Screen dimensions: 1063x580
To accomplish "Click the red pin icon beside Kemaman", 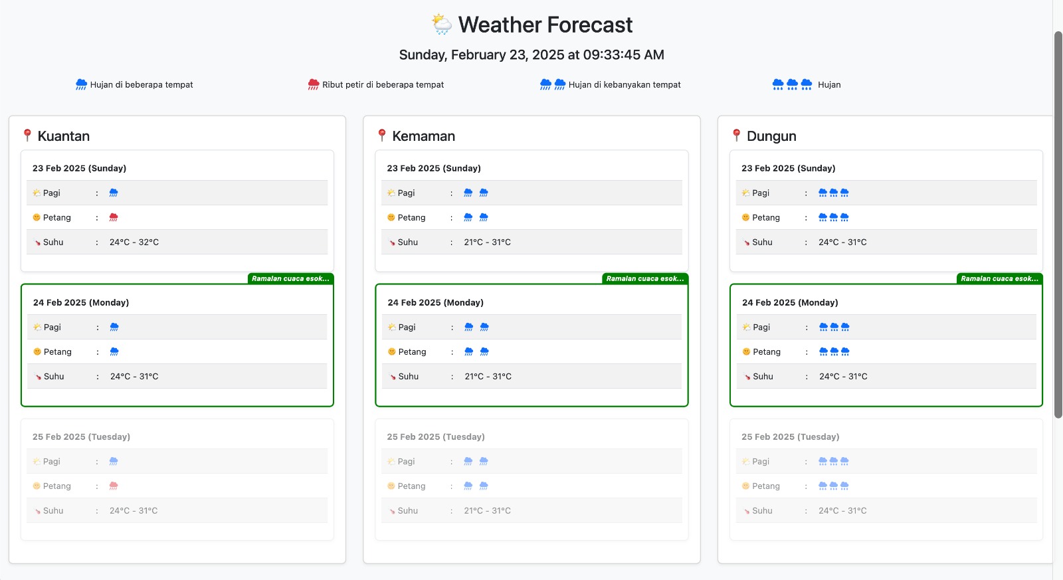I will coord(382,136).
